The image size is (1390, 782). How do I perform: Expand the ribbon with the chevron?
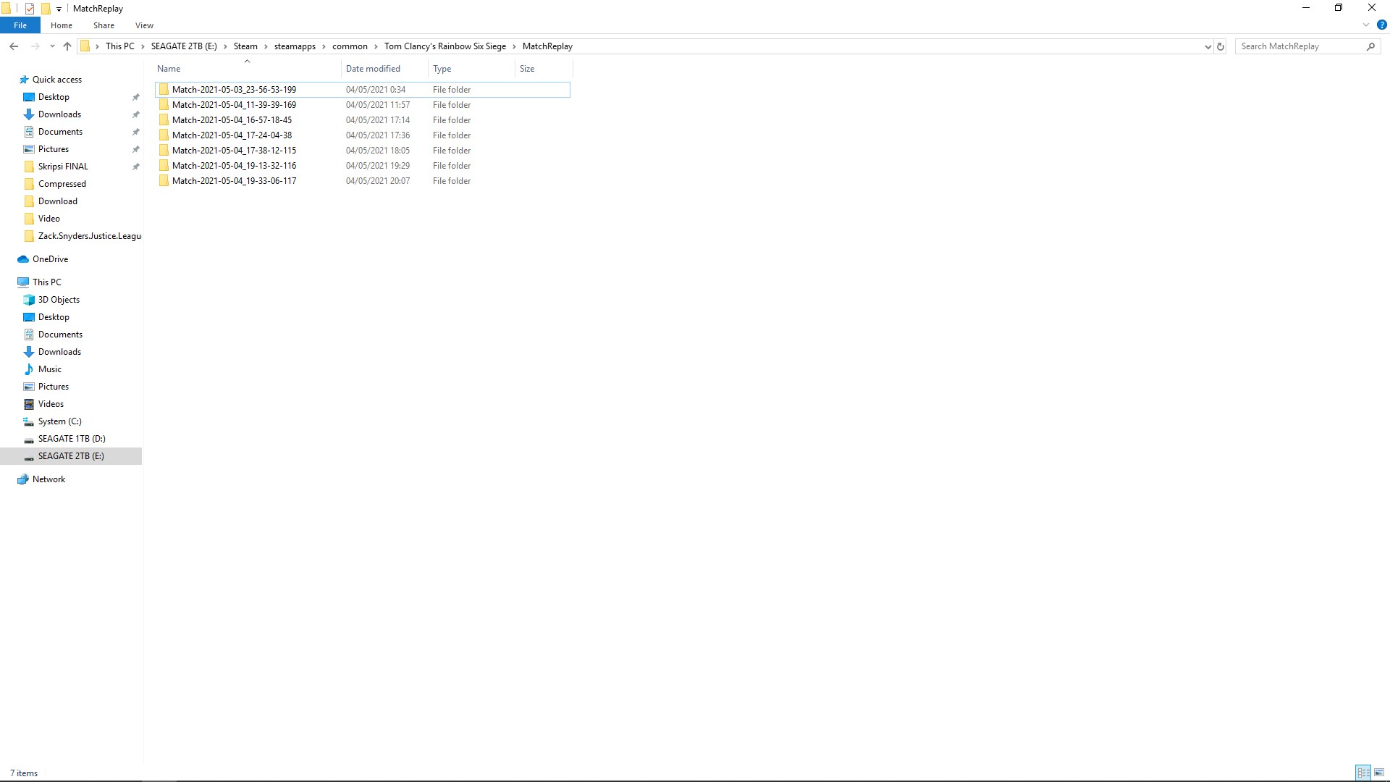[1366, 25]
